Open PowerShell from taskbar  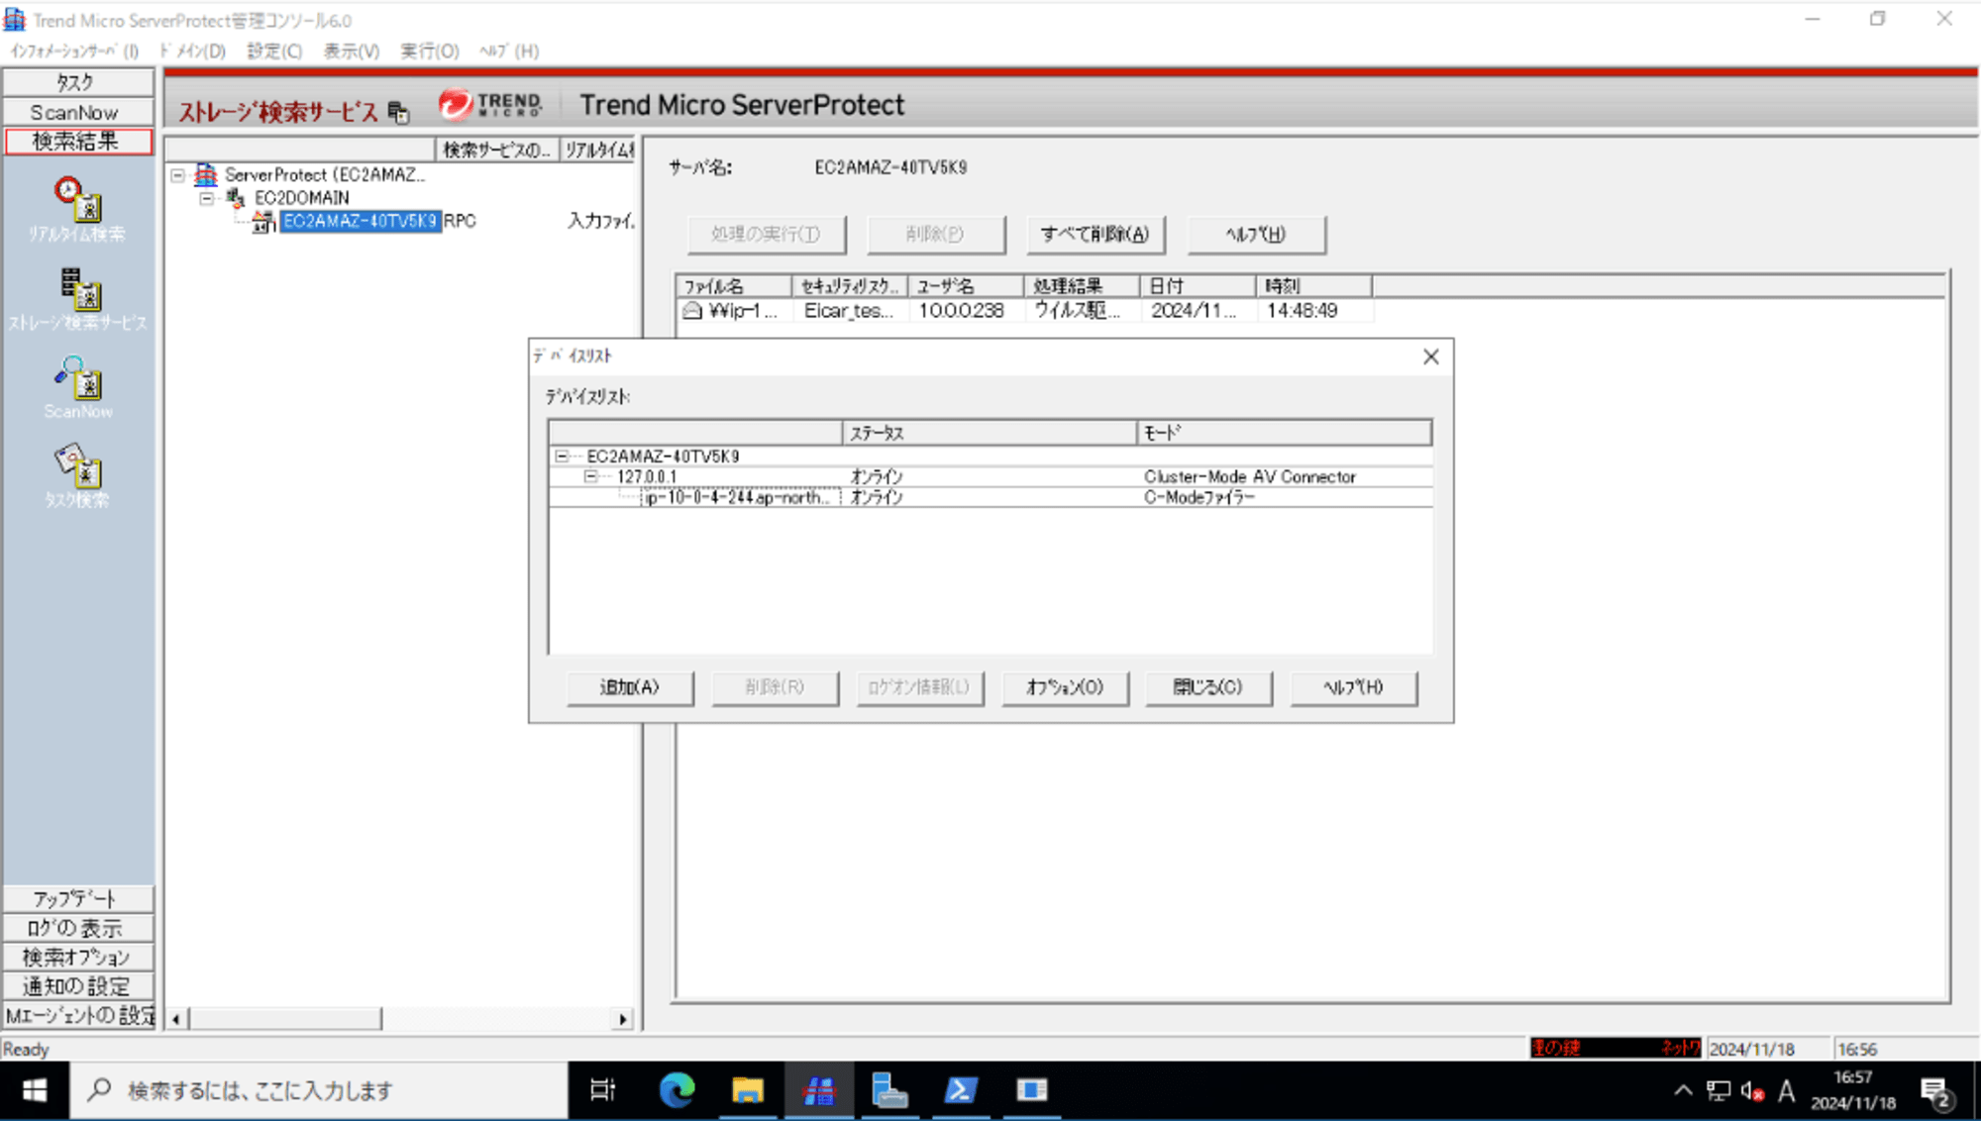(x=960, y=1090)
